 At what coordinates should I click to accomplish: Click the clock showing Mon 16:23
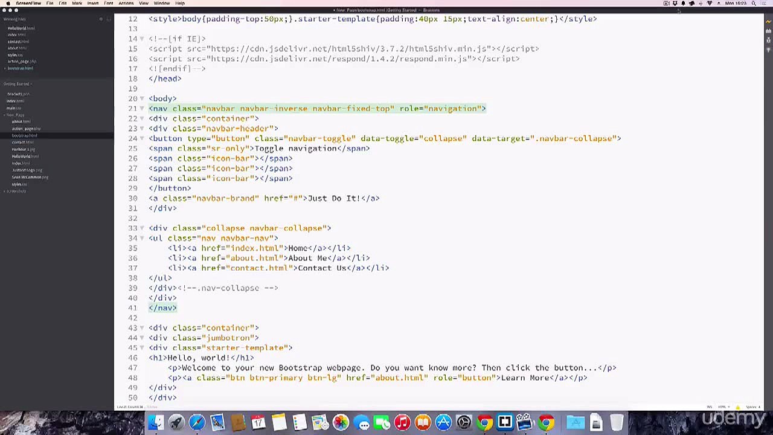[x=736, y=4]
